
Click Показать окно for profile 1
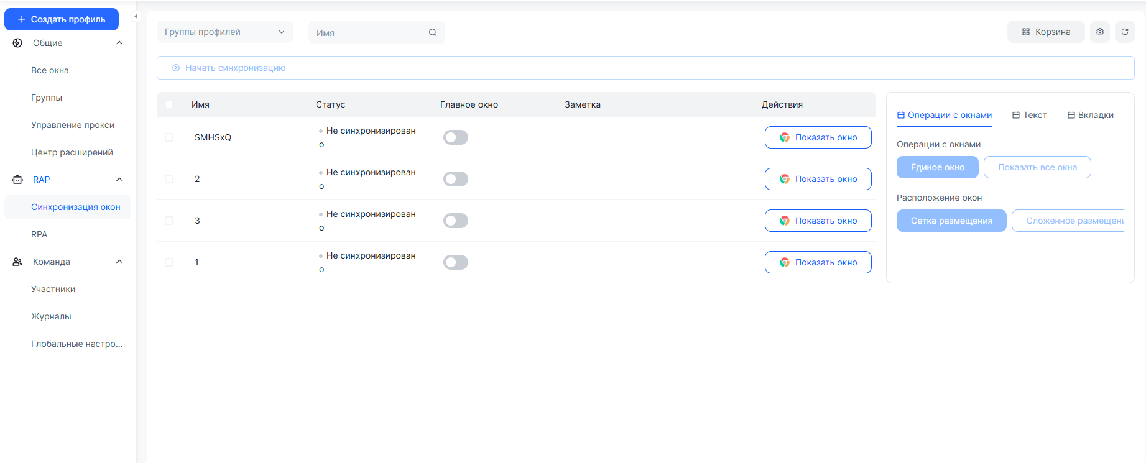click(x=818, y=262)
